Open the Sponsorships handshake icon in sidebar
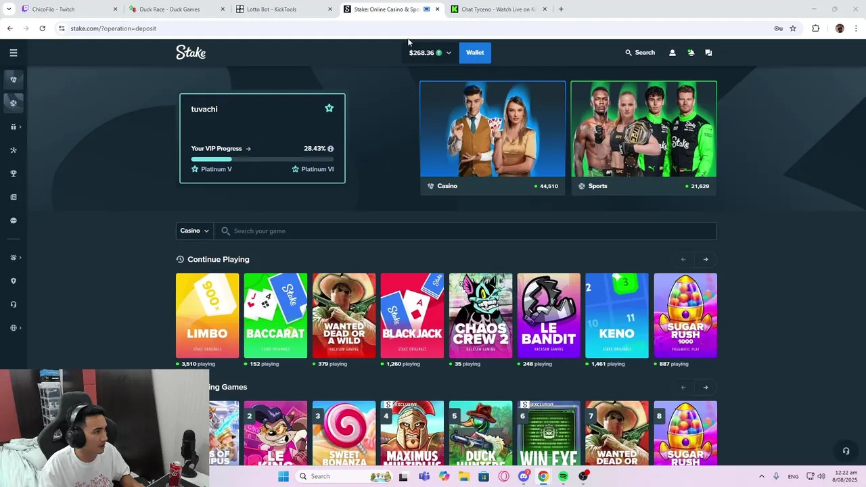The height and width of the screenshot is (487, 866). [x=13, y=258]
